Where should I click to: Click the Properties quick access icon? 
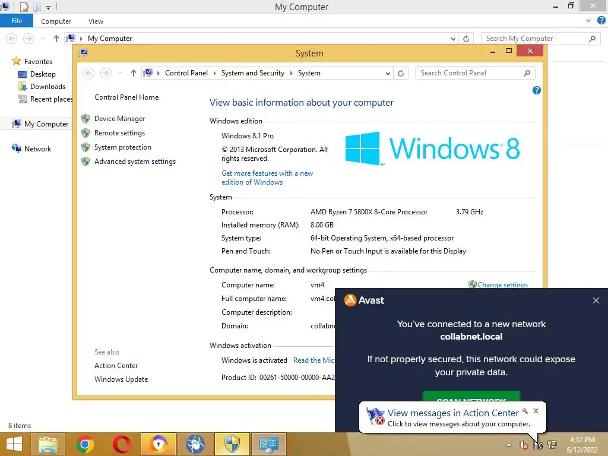(24, 7)
